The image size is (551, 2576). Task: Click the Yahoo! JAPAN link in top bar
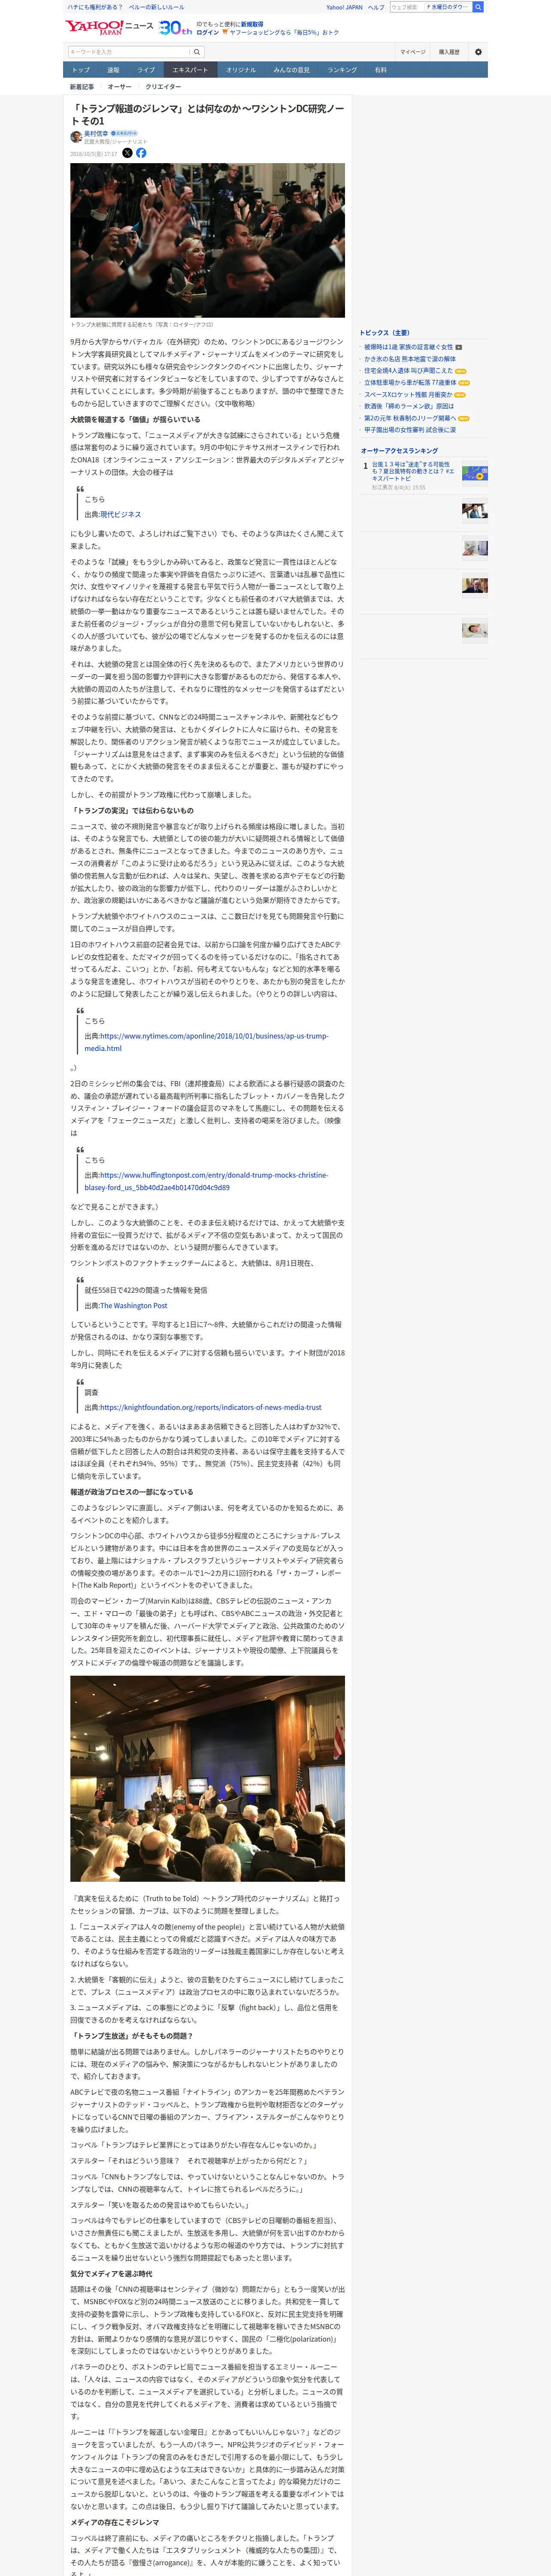(344, 7)
